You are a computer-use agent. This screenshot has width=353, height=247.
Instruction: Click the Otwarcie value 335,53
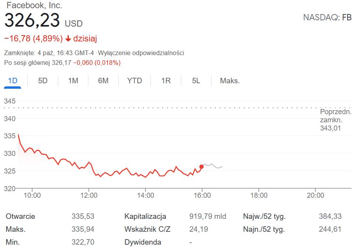tap(83, 216)
